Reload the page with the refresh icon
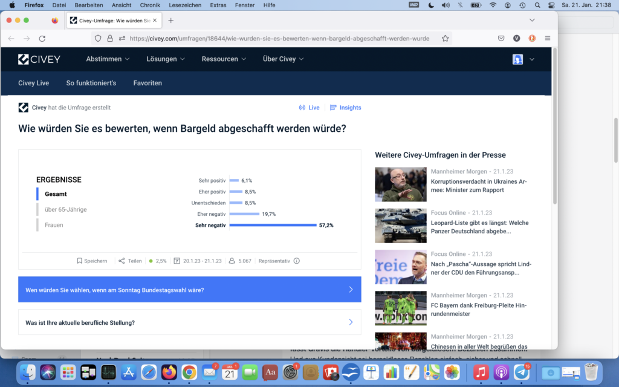 pos(42,38)
